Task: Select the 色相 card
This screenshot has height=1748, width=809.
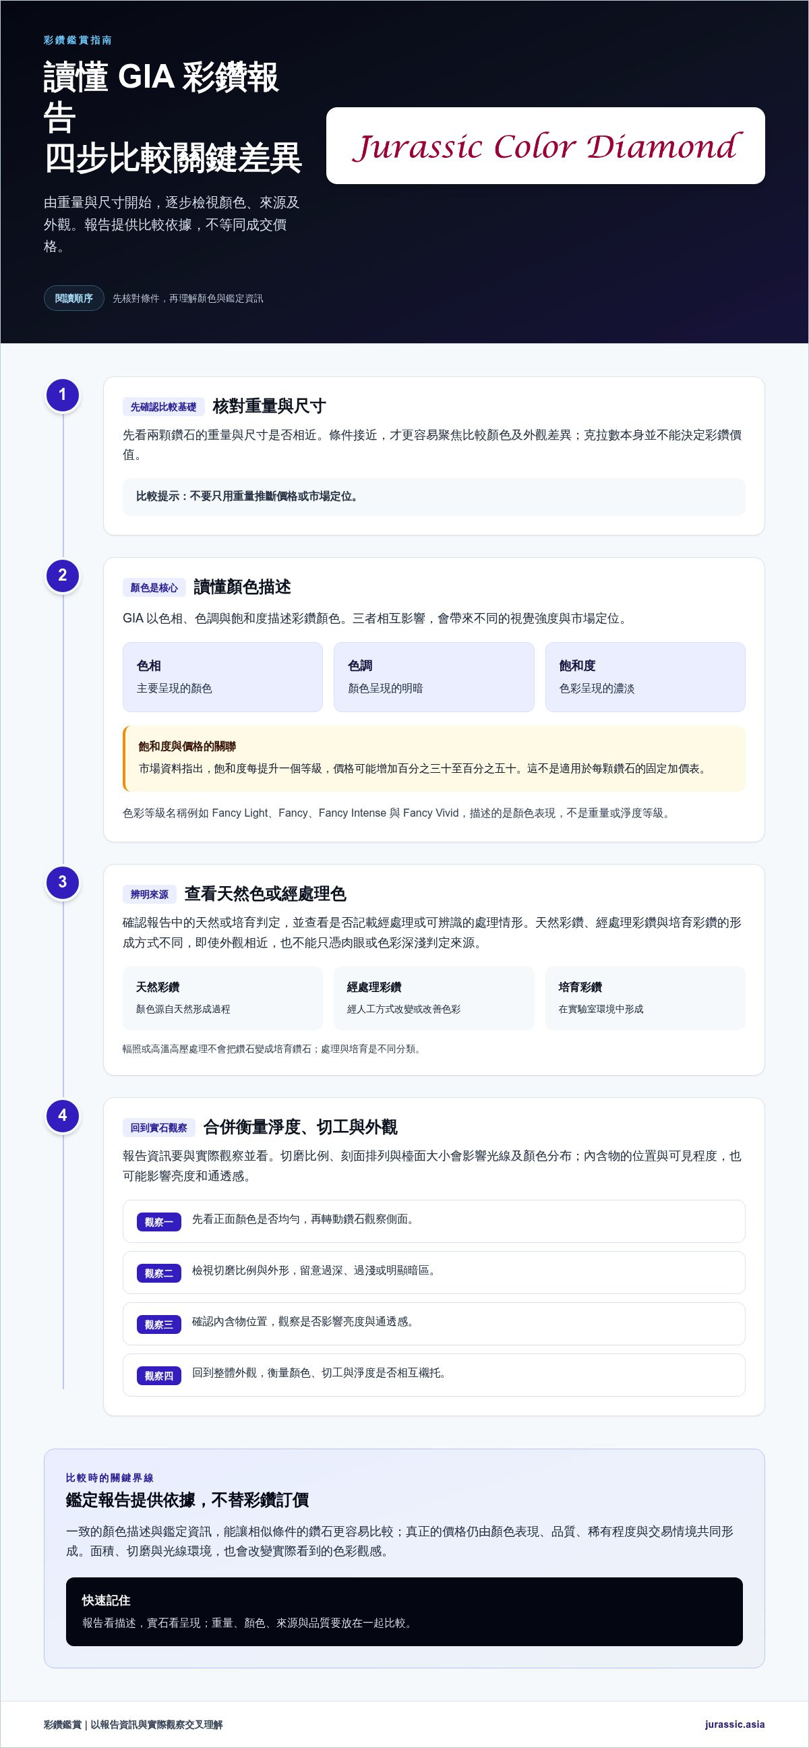Action: 222,677
